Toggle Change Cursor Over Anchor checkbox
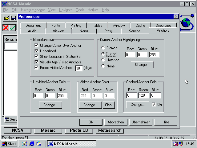Viewport: 197px width, 148px height. 36,45
